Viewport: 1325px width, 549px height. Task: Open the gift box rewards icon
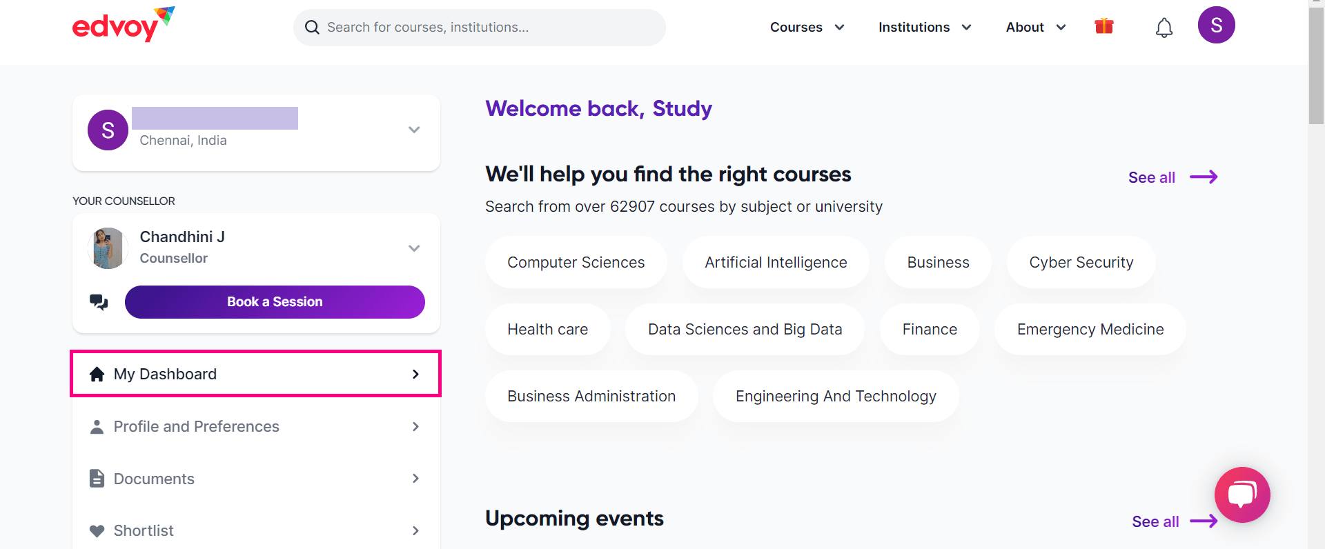tap(1104, 26)
